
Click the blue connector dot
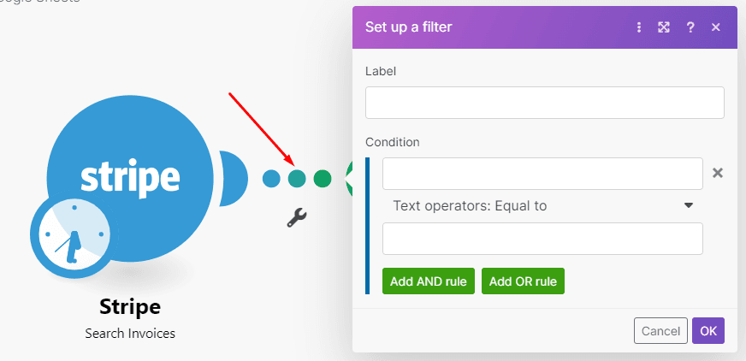[x=271, y=179]
